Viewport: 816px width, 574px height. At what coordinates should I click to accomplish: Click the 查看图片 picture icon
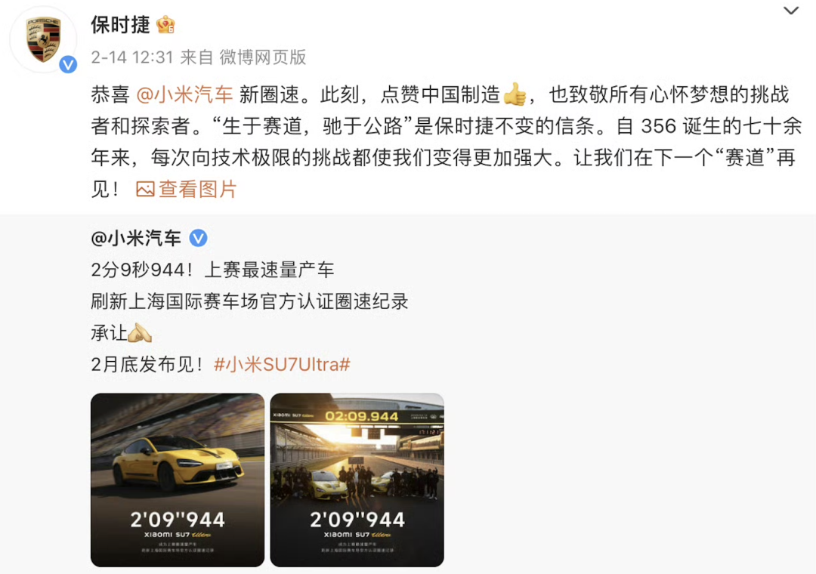pyautogui.click(x=145, y=190)
